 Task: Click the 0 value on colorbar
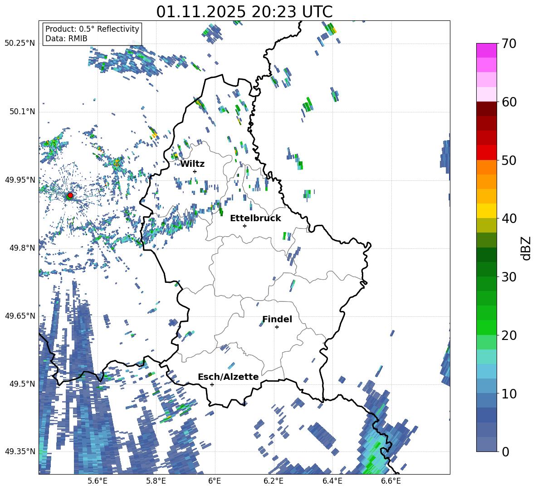pyautogui.click(x=506, y=451)
